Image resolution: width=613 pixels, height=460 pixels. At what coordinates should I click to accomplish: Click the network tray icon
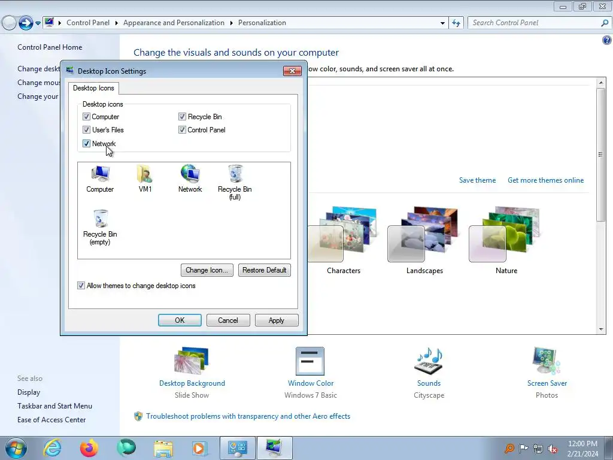[538, 449]
